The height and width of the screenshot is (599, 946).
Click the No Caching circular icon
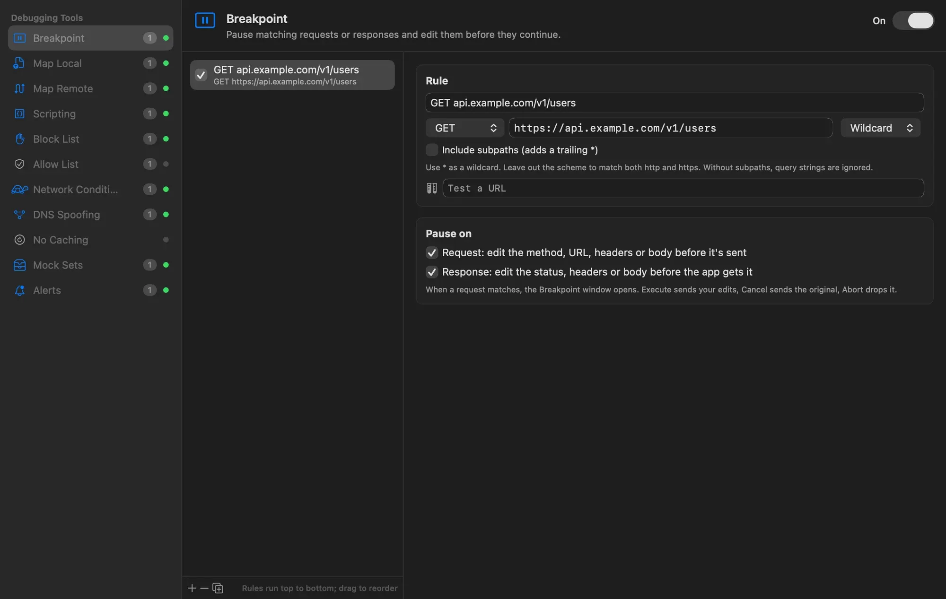(19, 240)
